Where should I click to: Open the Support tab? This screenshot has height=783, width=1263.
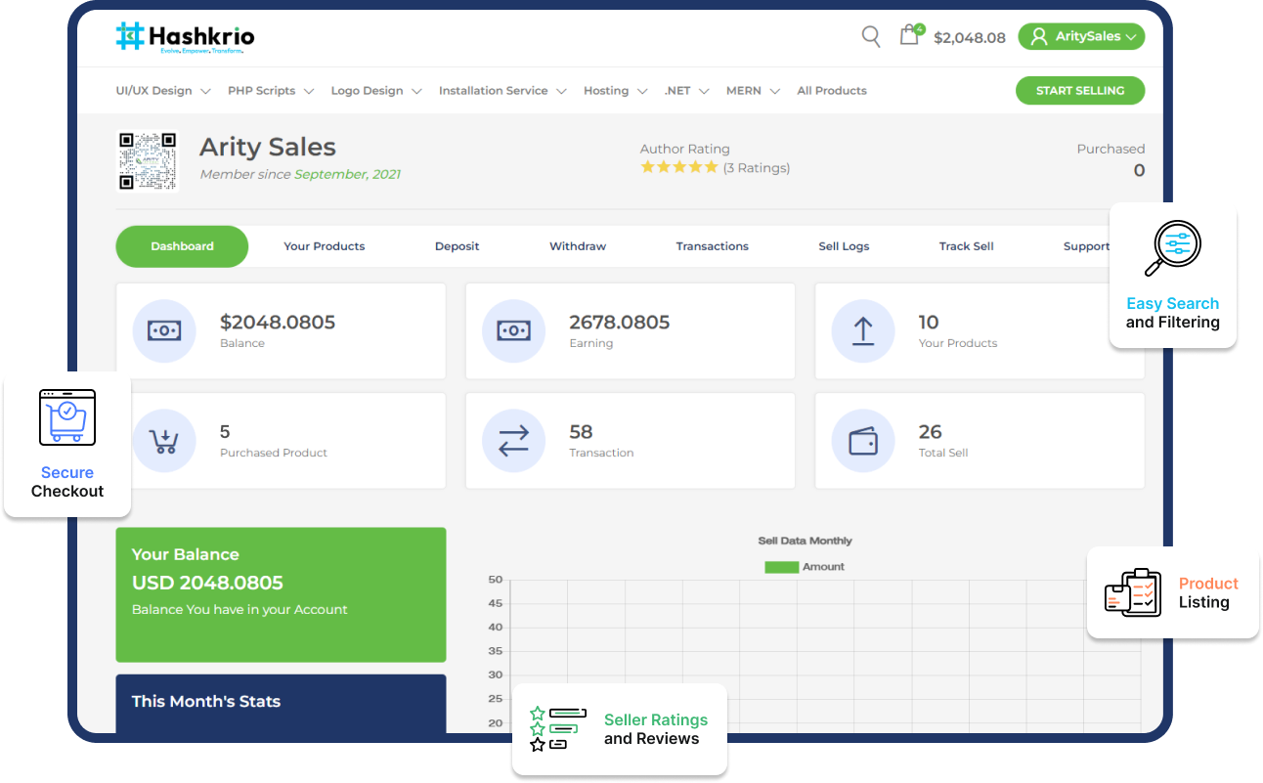coord(1086,246)
